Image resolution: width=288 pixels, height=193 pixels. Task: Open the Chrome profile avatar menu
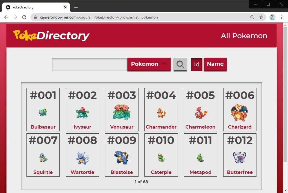[x=272, y=17]
